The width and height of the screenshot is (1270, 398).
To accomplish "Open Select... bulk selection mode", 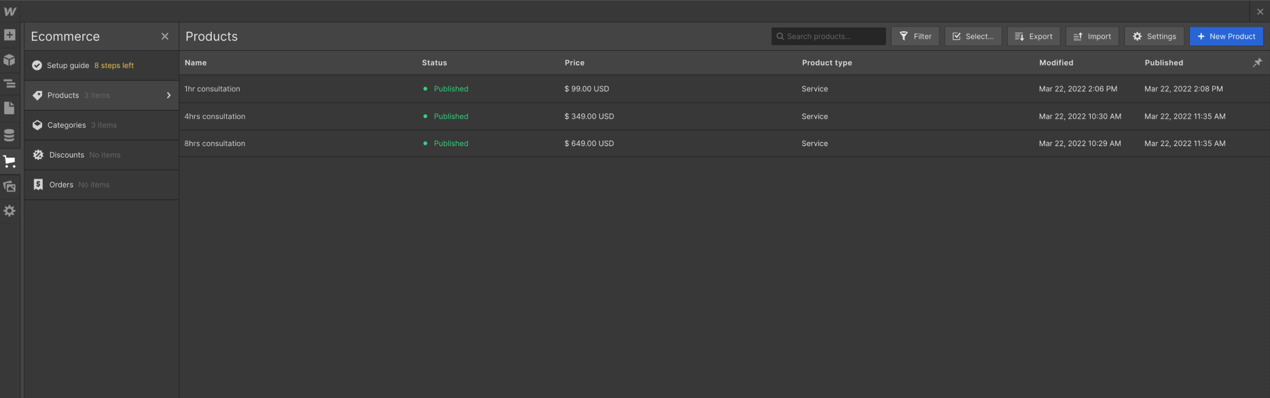I will click(973, 37).
